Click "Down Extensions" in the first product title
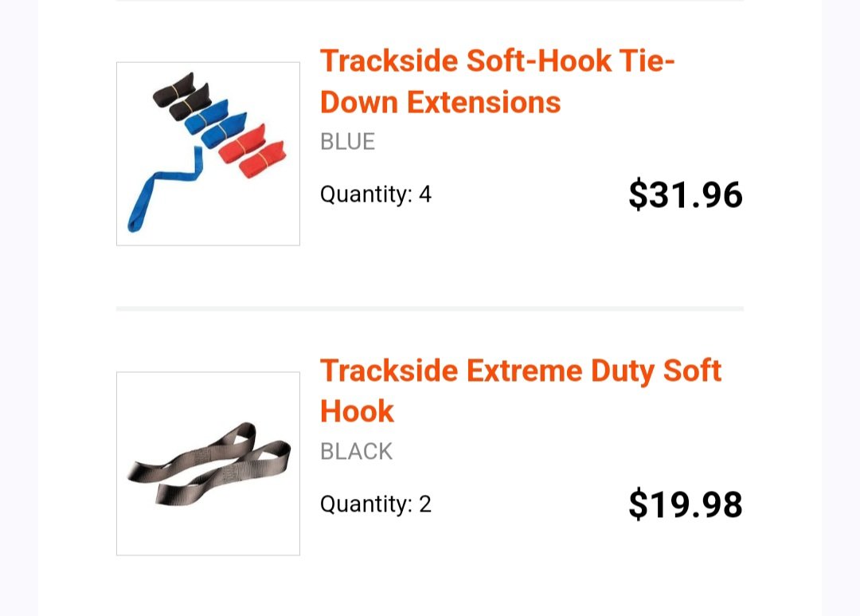The width and height of the screenshot is (860, 616). (x=440, y=103)
